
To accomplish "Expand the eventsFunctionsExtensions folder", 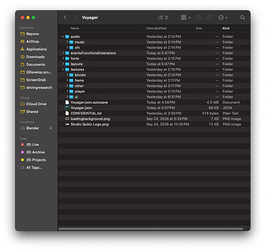I will click(x=63, y=53).
